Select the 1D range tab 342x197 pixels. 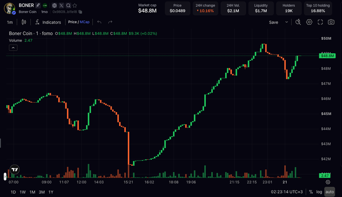13,192
